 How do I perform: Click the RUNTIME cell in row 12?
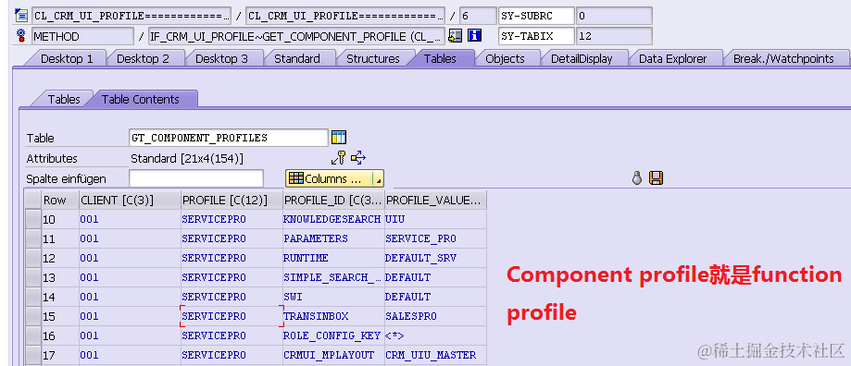point(333,258)
